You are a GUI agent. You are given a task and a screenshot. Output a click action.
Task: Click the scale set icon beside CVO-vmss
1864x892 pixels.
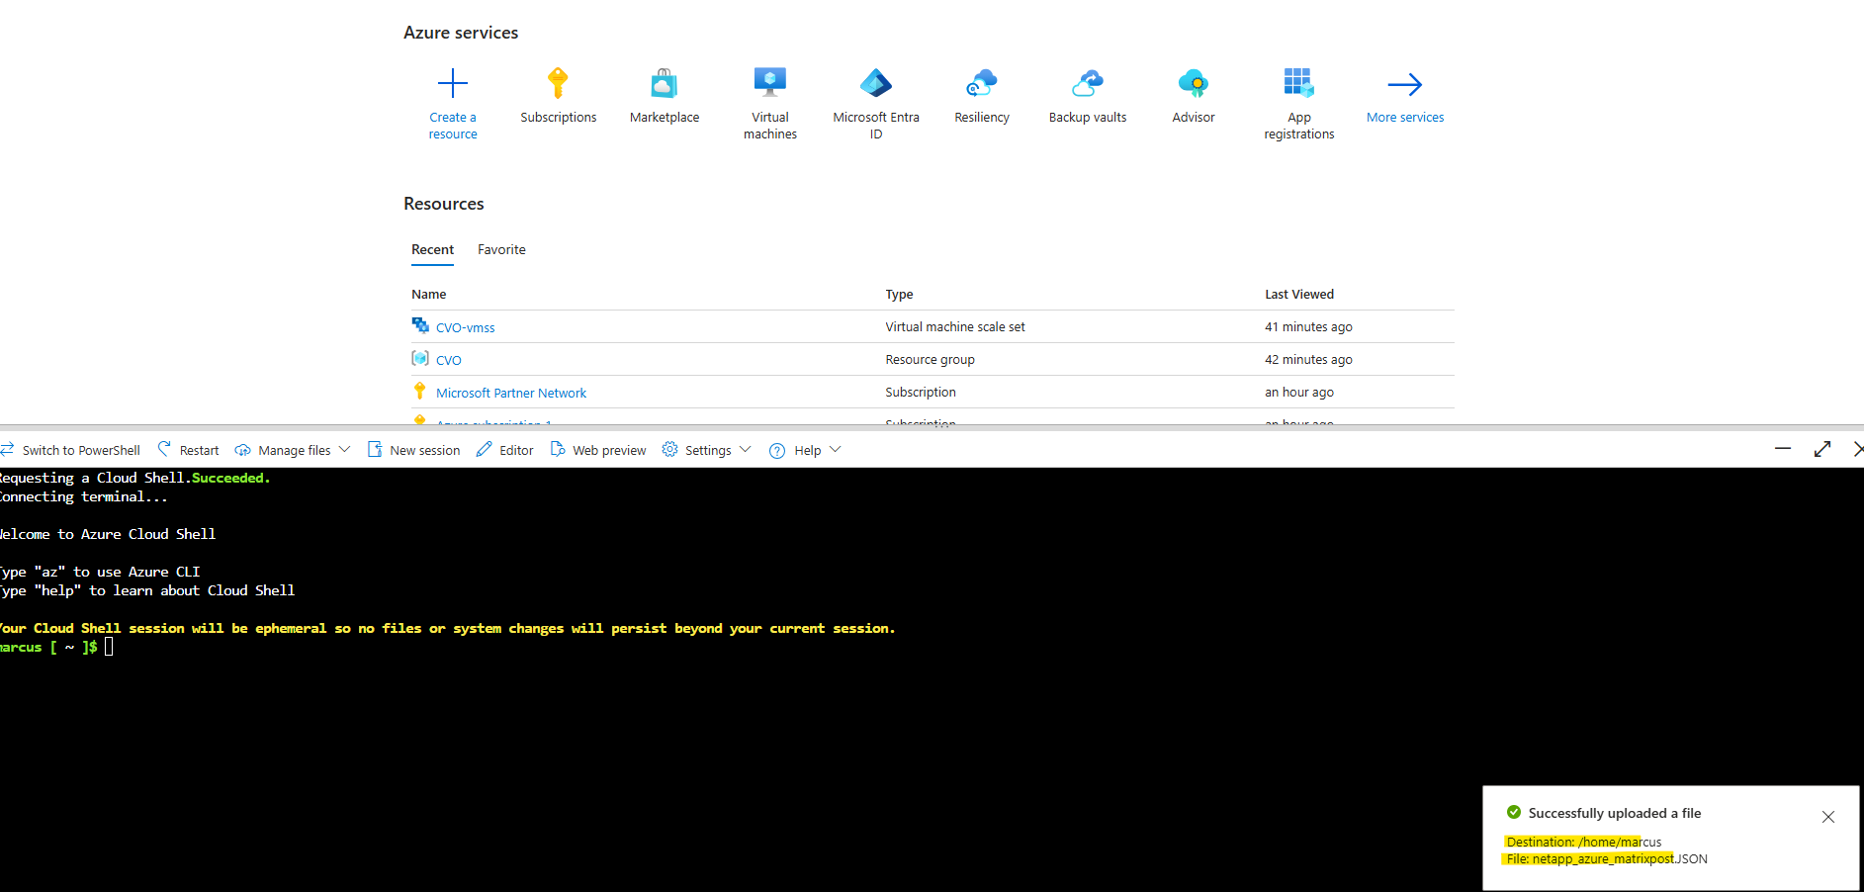pyautogui.click(x=420, y=325)
